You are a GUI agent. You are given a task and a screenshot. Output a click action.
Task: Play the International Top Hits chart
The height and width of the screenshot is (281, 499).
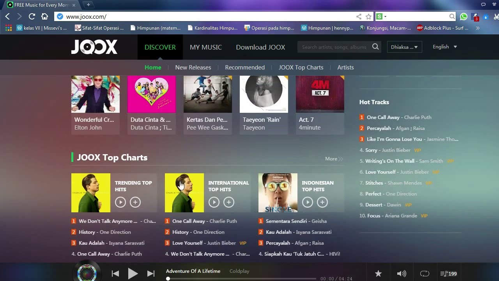tap(214, 202)
